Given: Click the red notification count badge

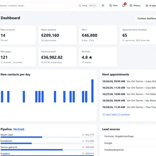Looking at the screenshot, I should (125, 4).
